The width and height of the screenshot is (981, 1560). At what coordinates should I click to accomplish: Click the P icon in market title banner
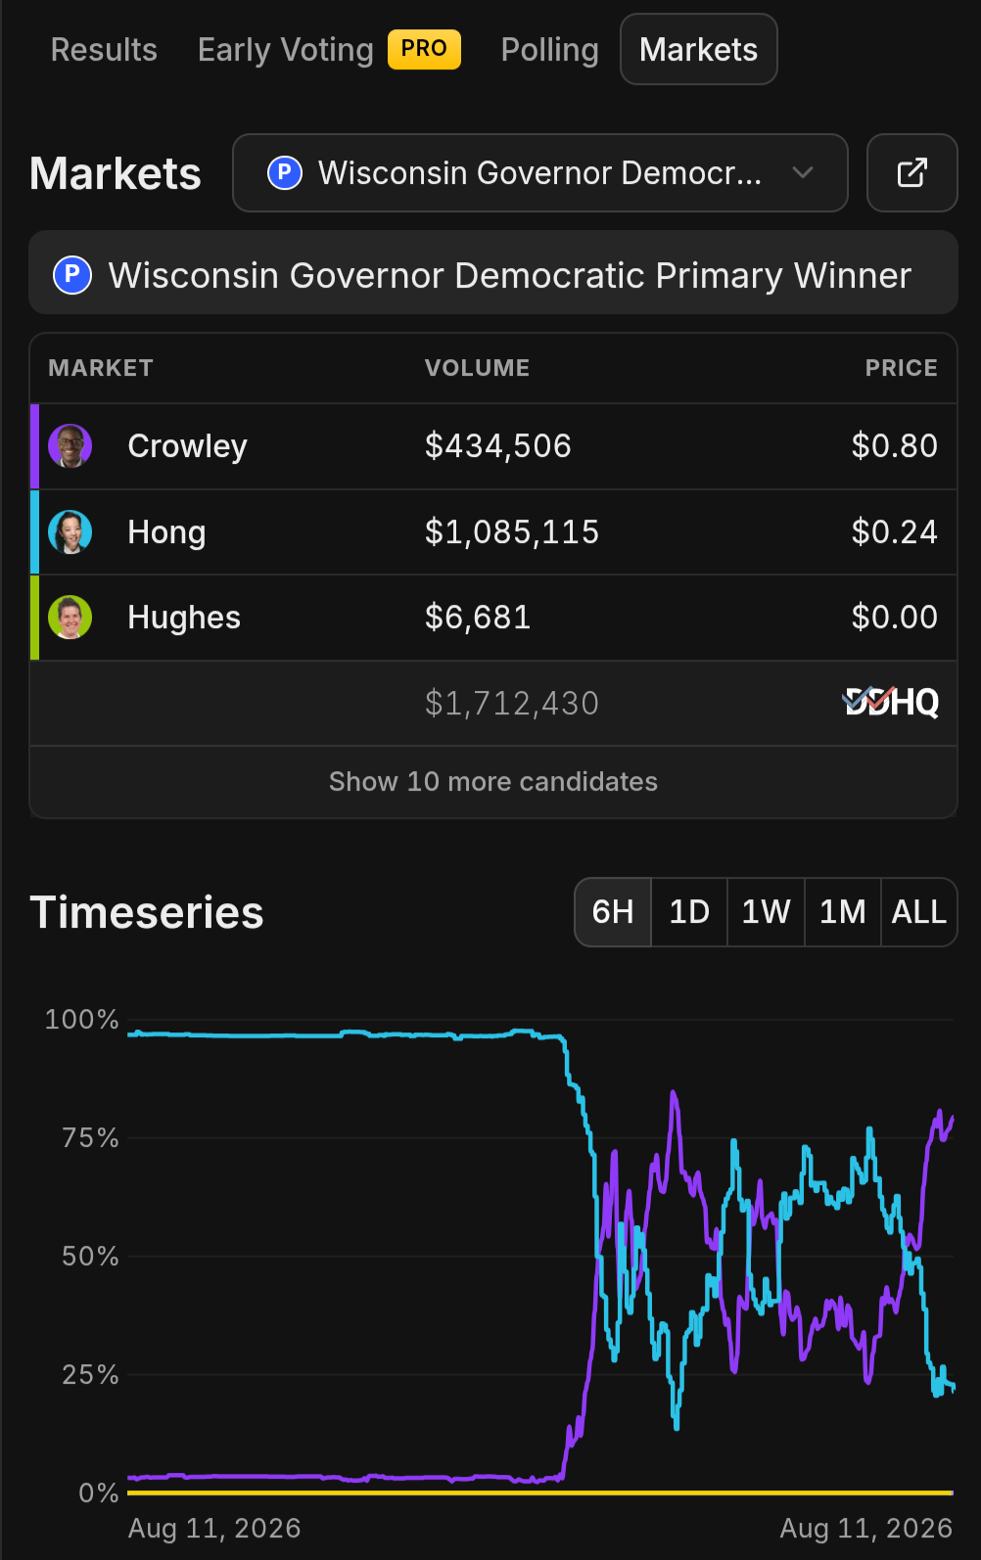tap(72, 275)
